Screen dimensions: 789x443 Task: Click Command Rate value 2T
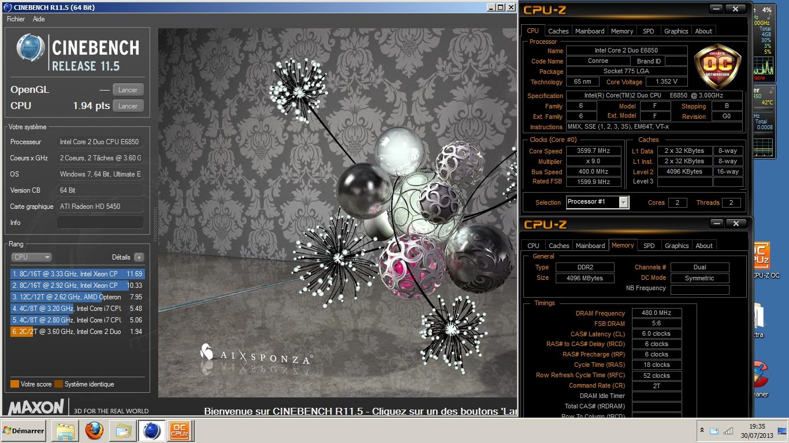656,386
